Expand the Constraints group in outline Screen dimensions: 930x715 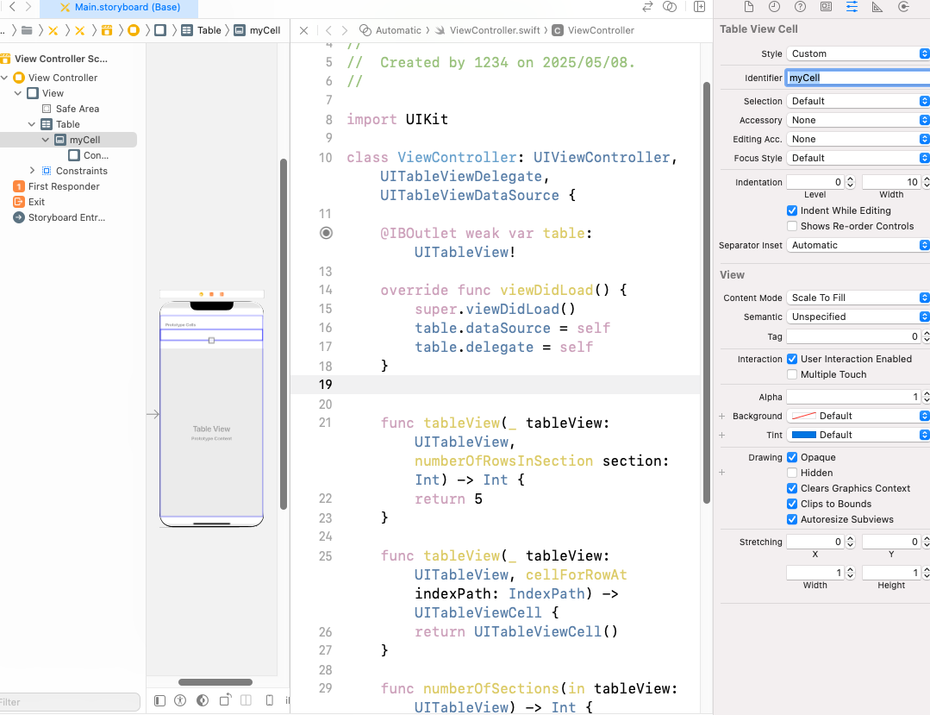[32, 171]
